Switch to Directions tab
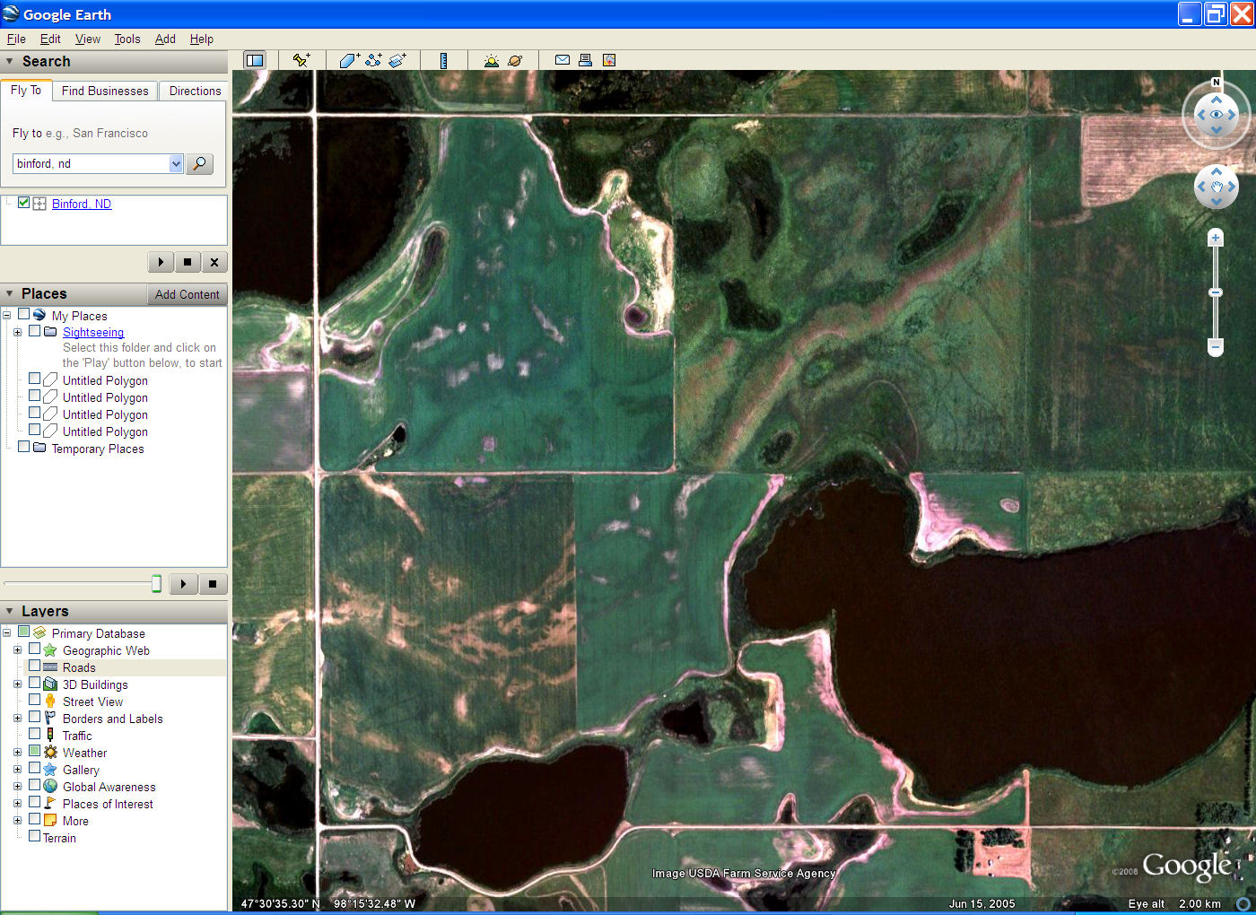 pos(195,91)
